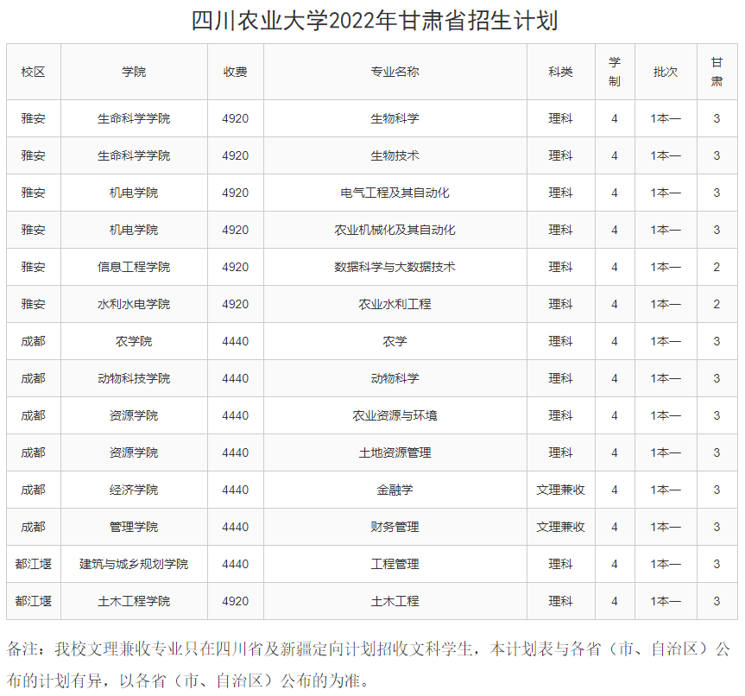Click the 农业水利工程 major cell
The height and width of the screenshot is (696, 745).
click(x=395, y=304)
